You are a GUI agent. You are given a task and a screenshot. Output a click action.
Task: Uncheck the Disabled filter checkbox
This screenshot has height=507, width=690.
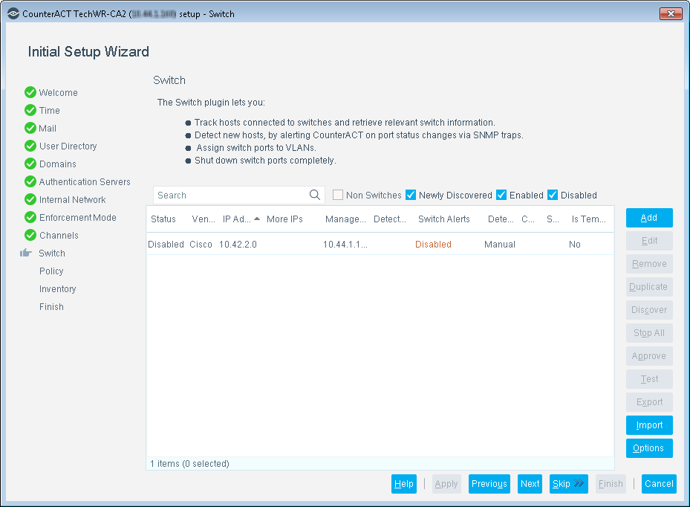tap(553, 195)
